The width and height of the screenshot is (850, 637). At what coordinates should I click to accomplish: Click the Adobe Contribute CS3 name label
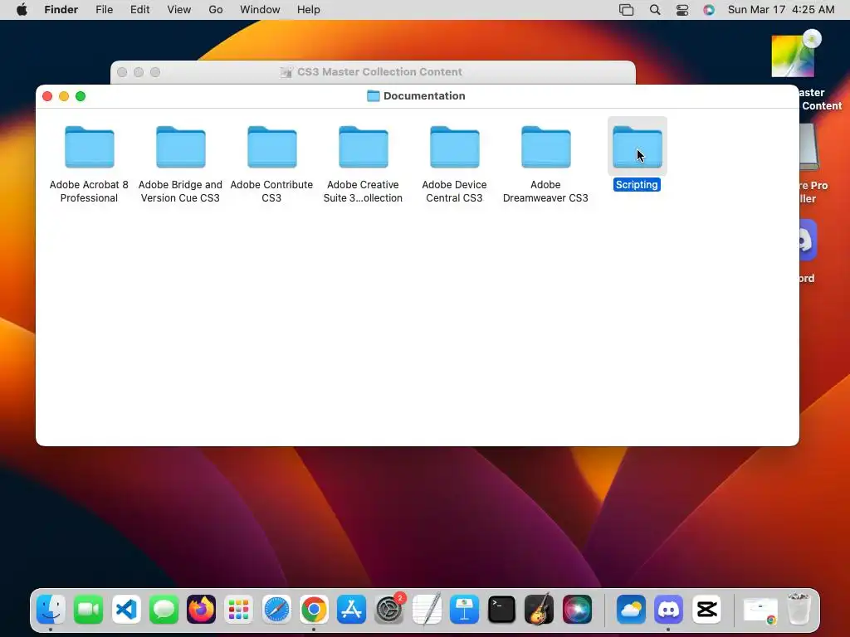[271, 192]
